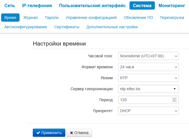The width and height of the screenshot is (189, 139).
Task: Open the Формат времени dropdown
Action: pos(148,67)
